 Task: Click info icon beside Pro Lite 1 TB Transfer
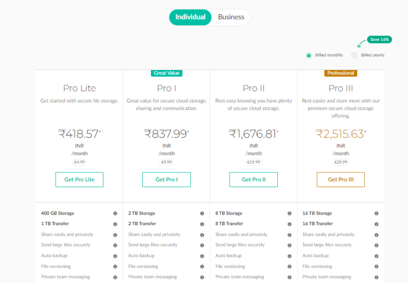[x=115, y=224]
